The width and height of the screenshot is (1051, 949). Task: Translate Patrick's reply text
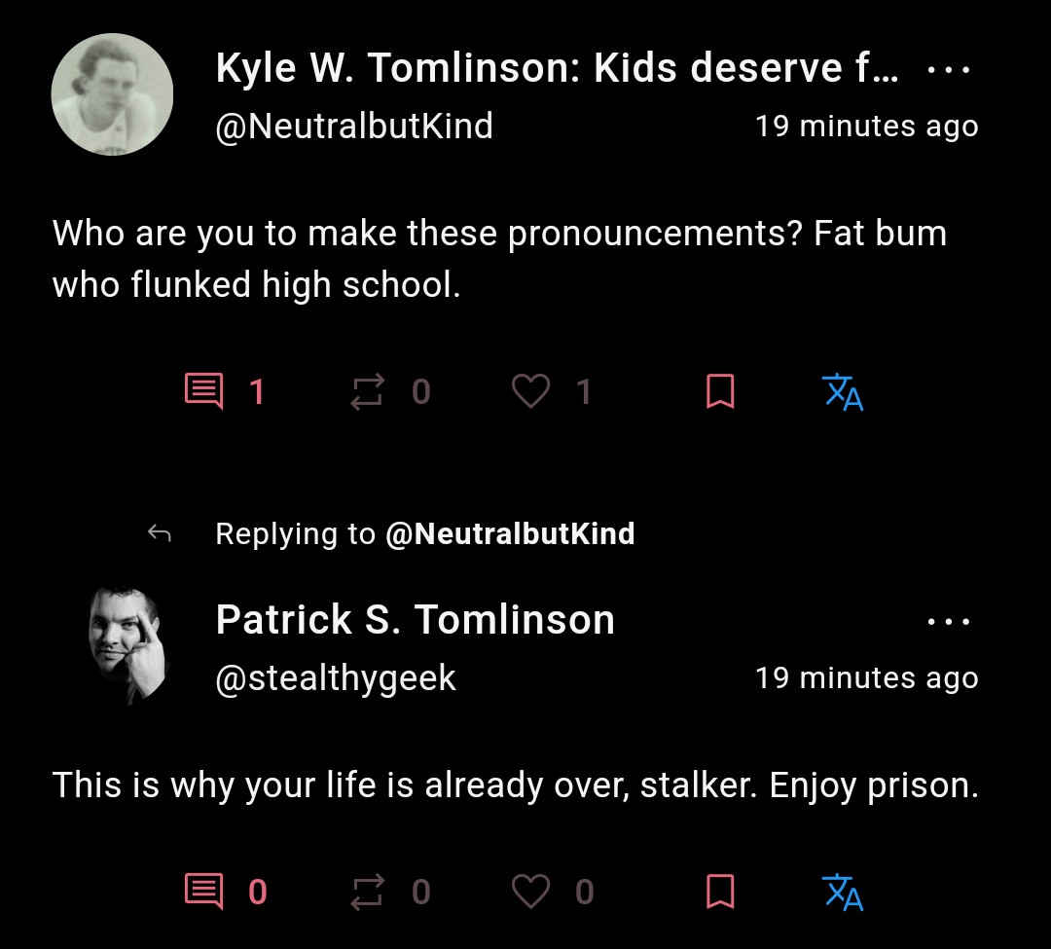(843, 892)
